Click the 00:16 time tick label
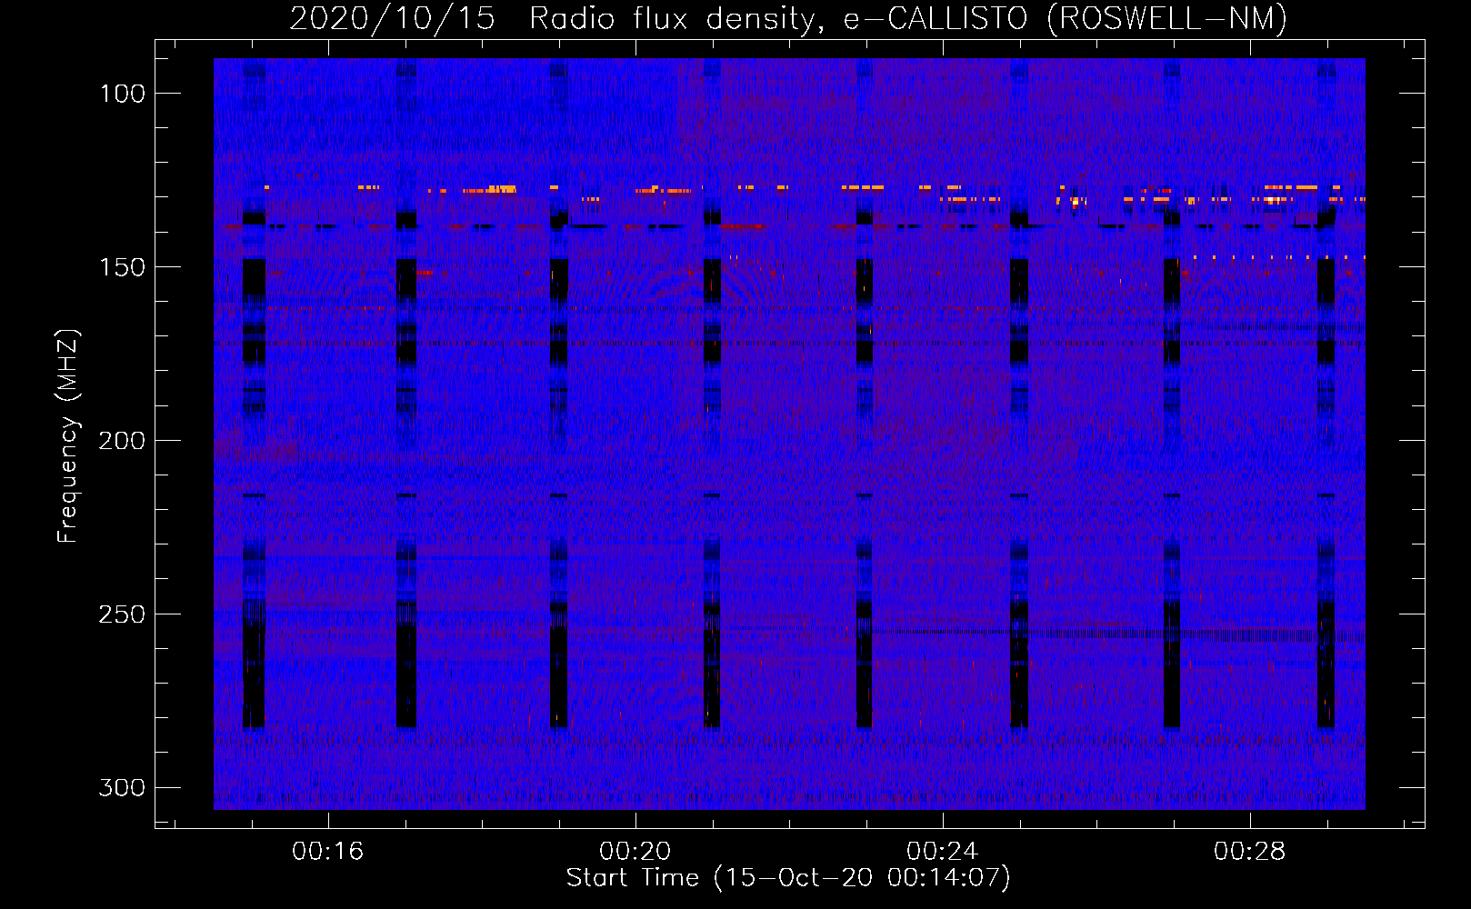 click(327, 852)
